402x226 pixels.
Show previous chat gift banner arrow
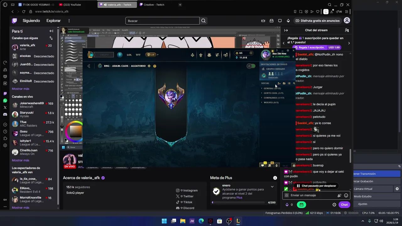(x=284, y=43)
